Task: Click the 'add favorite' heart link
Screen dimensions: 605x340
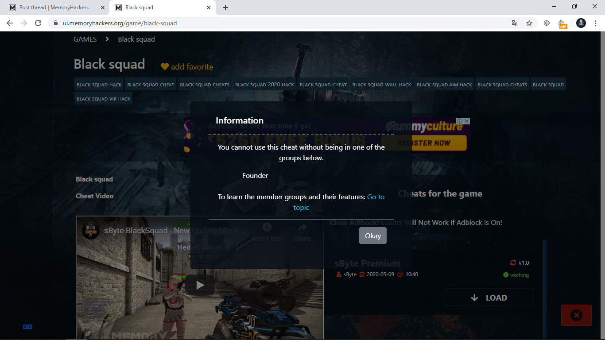Action: [x=187, y=66]
